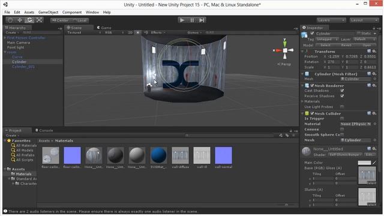Open the Layer dropdown showing Default

[x=364, y=39]
